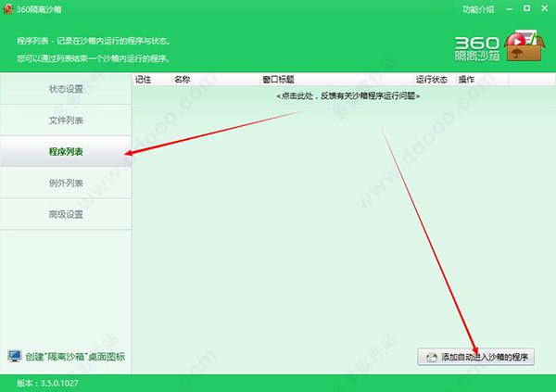The height and width of the screenshot is (392, 556).
Task: Click the 360隔离沙箱 app icon in title bar
Action: 8,9
